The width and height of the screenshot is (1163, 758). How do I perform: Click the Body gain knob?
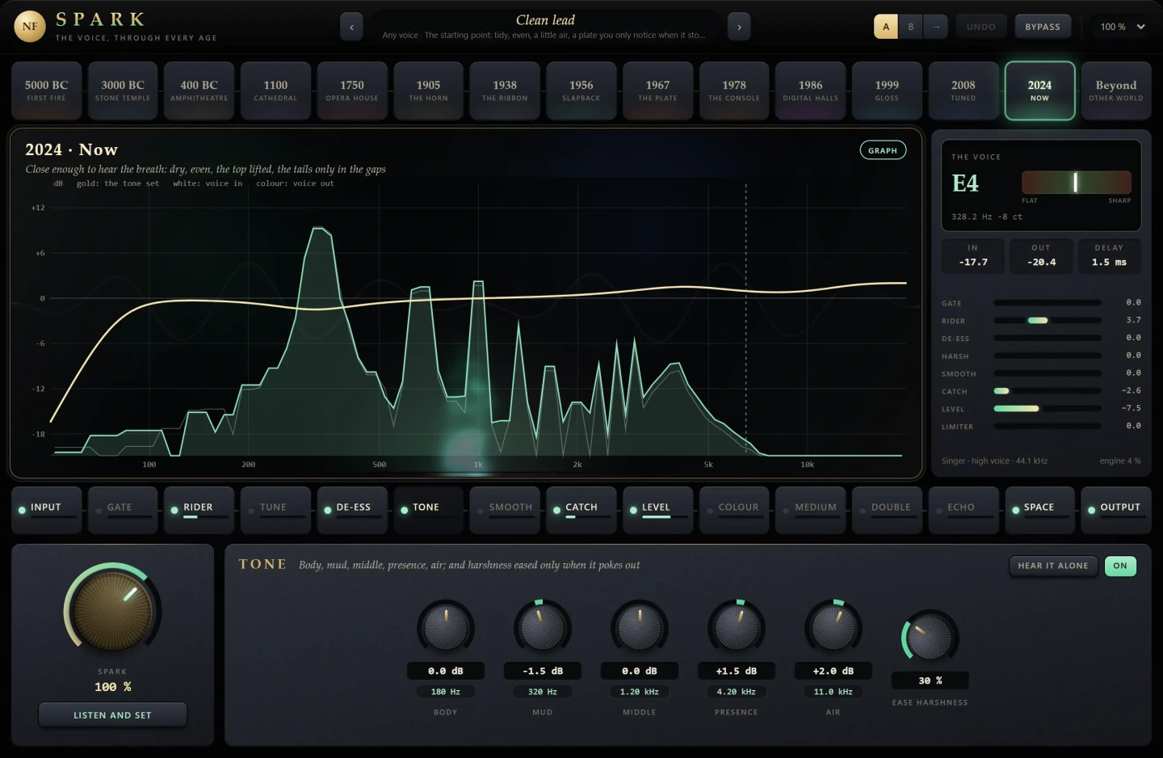tap(446, 628)
